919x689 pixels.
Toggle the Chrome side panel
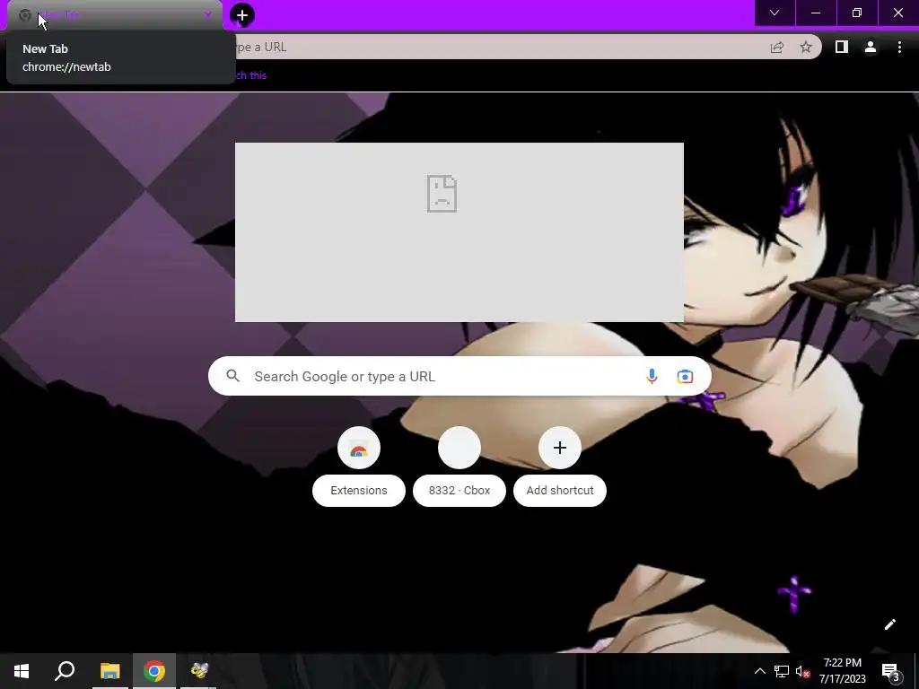click(x=842, y=47)
